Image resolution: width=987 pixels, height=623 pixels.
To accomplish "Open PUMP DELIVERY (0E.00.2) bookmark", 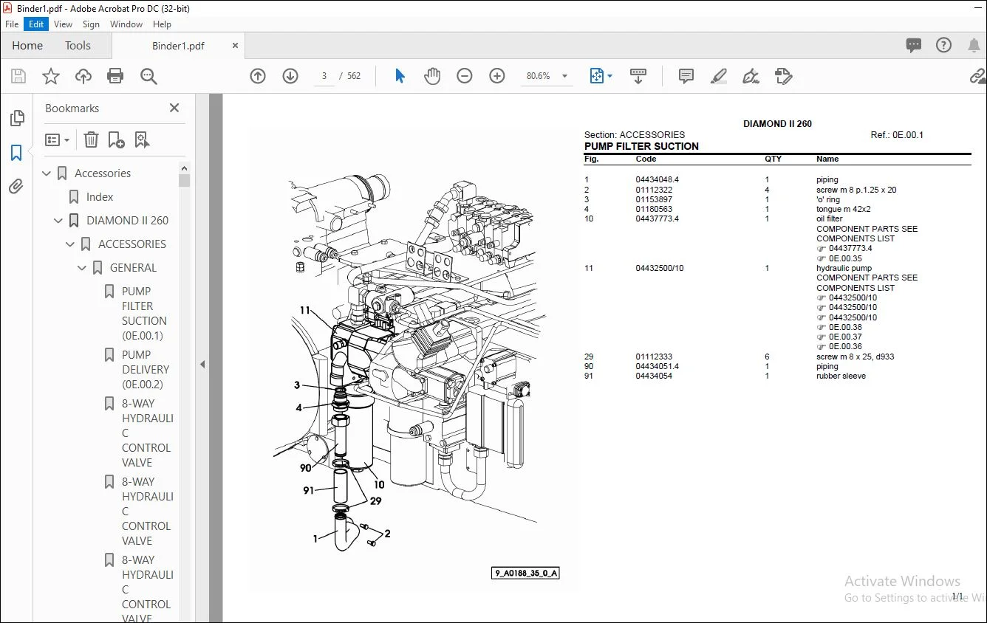I will coord(146,370).
